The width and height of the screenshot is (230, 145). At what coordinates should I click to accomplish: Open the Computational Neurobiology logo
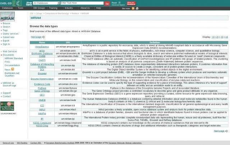click(7, 106)
